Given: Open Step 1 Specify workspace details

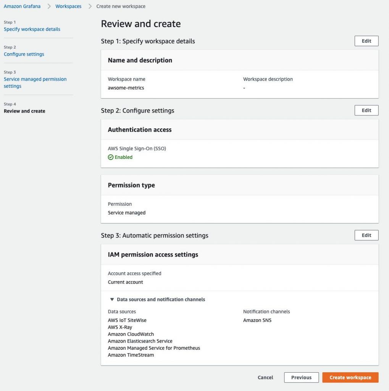Looking at the screenshot, I should pyautogui.click(x=32, y=29).
